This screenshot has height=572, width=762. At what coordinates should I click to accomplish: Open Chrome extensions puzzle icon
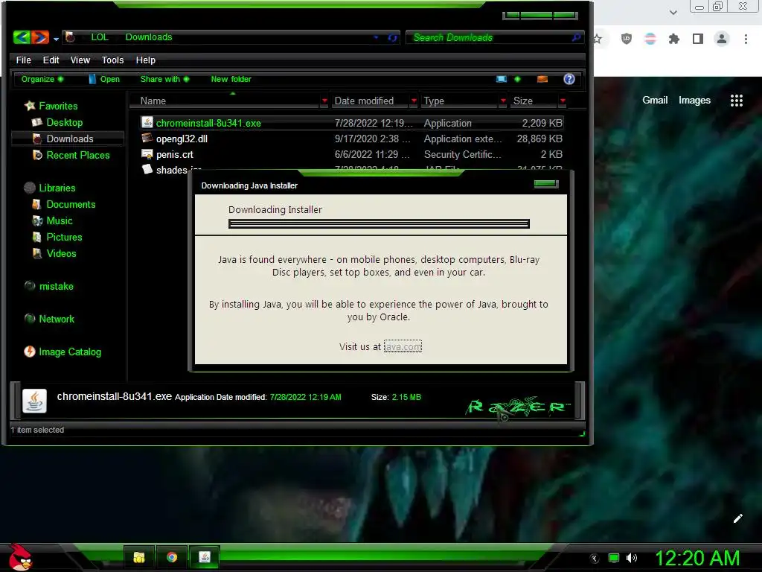[673, 39]
